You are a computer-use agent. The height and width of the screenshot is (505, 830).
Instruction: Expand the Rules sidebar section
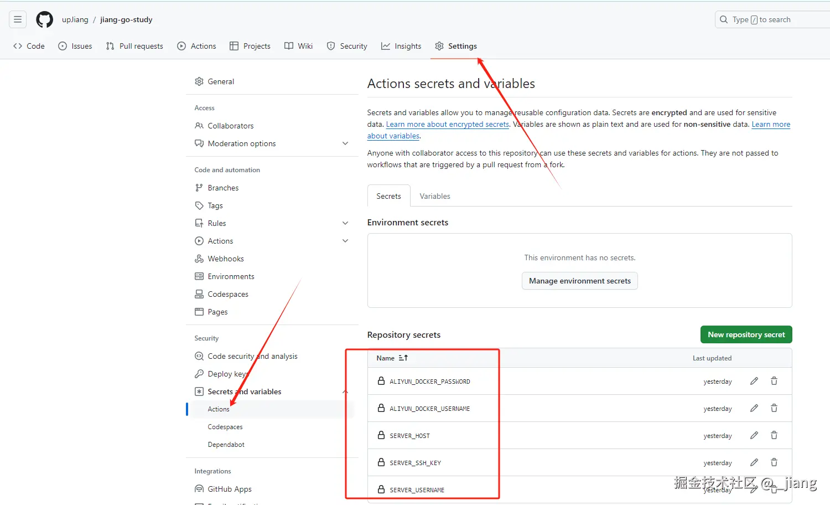(x=345, y=223)
